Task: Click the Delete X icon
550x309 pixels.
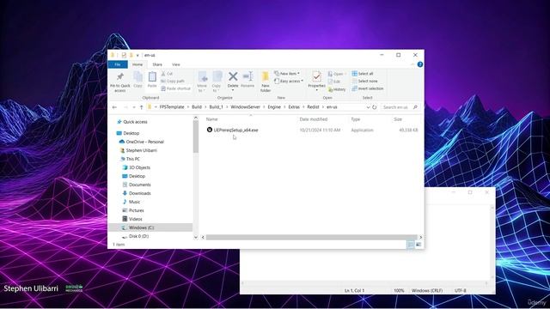Action: [233, 76]
